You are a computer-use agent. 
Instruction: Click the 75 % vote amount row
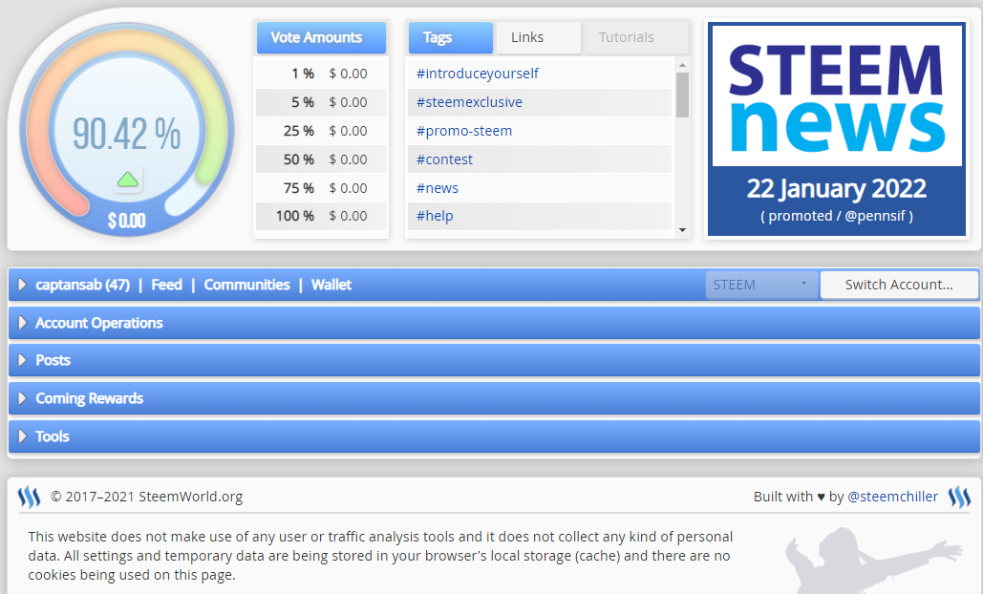pyautogui.click(x=321, y=188)
